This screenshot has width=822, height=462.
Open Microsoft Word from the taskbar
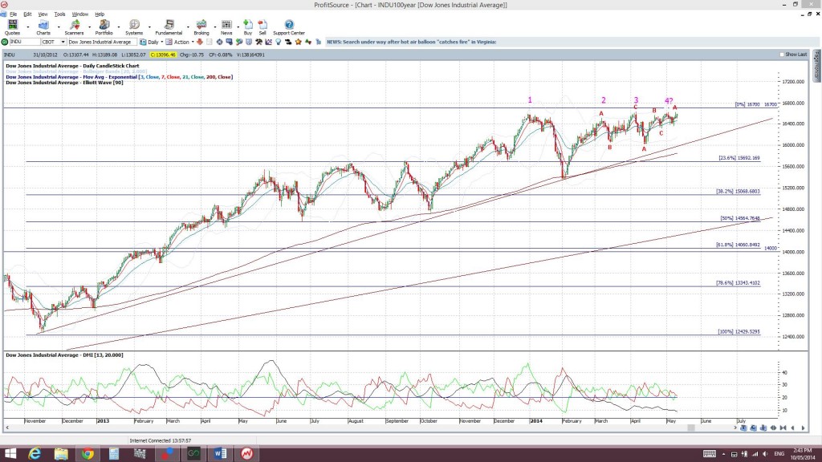click(x=220, y=454)
